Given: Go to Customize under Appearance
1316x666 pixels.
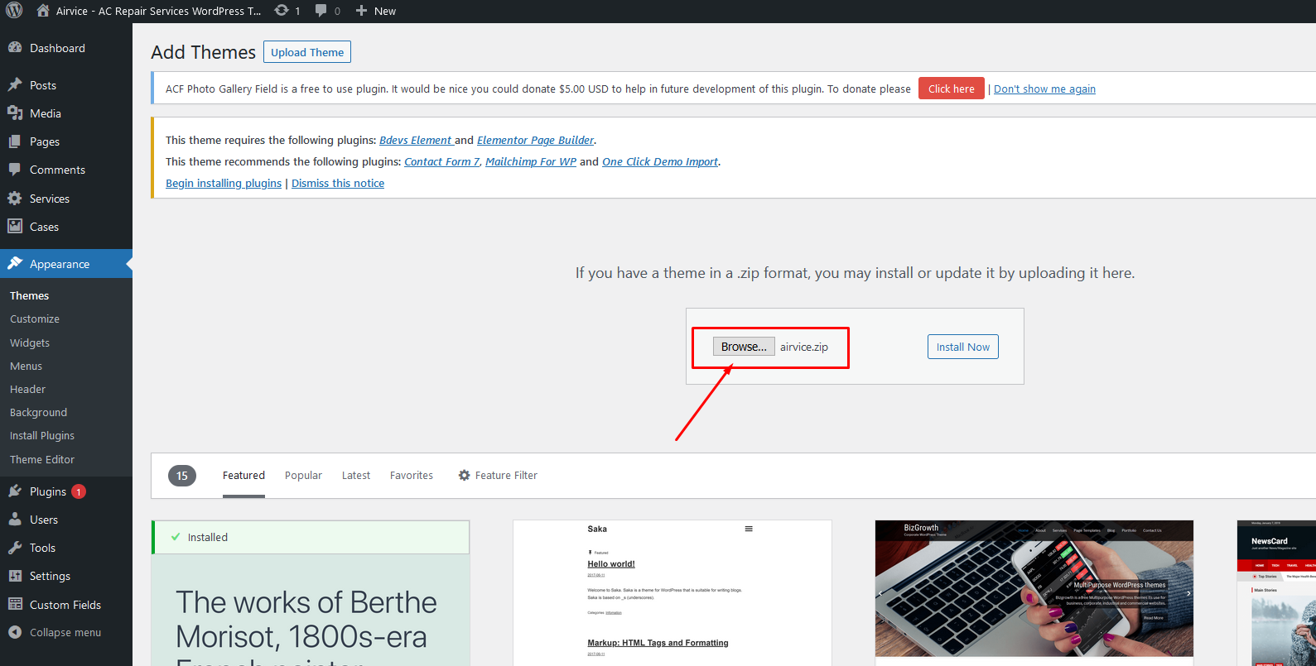Looking at the screenshot, I should [35, 319].
